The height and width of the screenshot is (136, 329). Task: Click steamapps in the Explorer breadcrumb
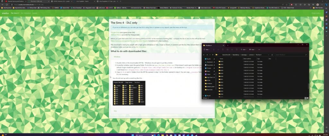pos(244,55)
